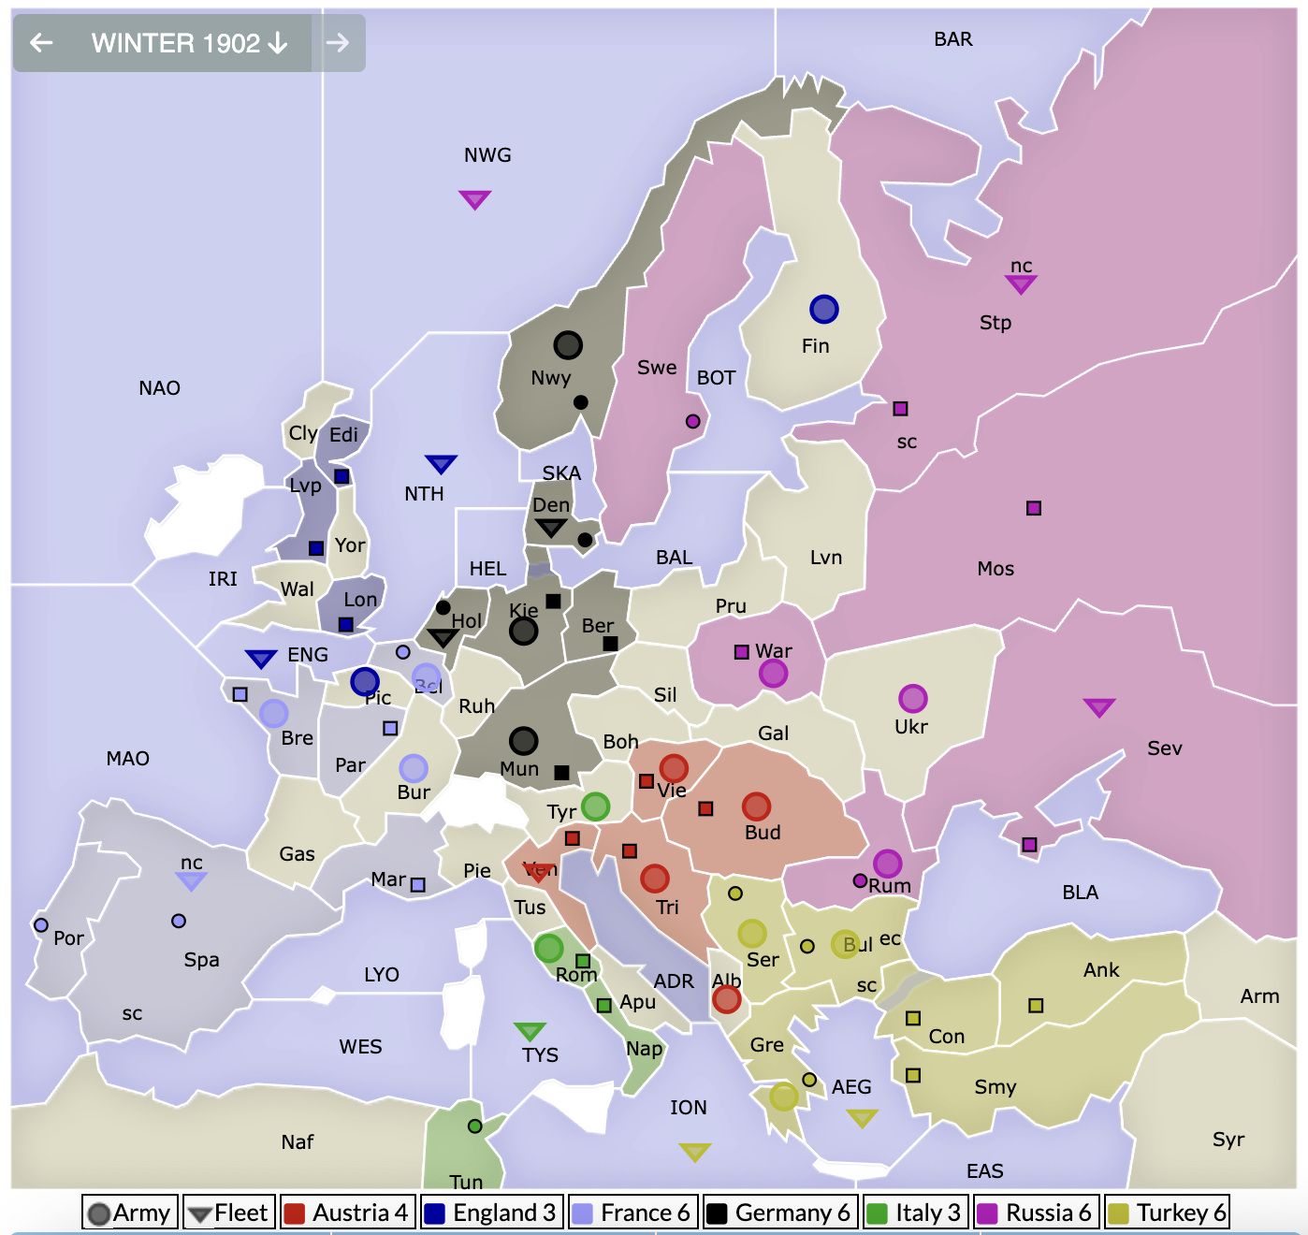Screen dimensions: 1308x1235
Task: Click the Russian army in Ukraine
Action: (912, 698)
